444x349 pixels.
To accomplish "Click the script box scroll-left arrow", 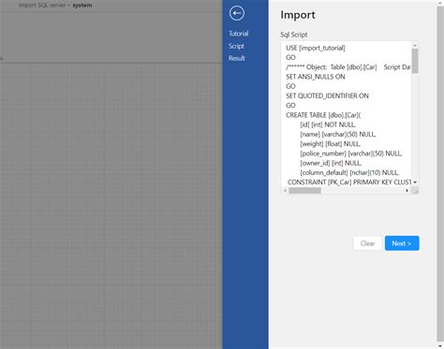I will (285, 190).
